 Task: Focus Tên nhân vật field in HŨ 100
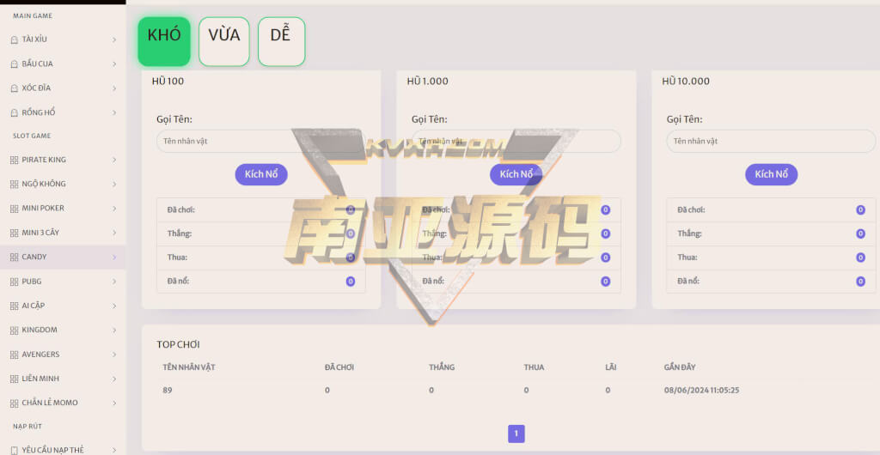pos(261,141)
